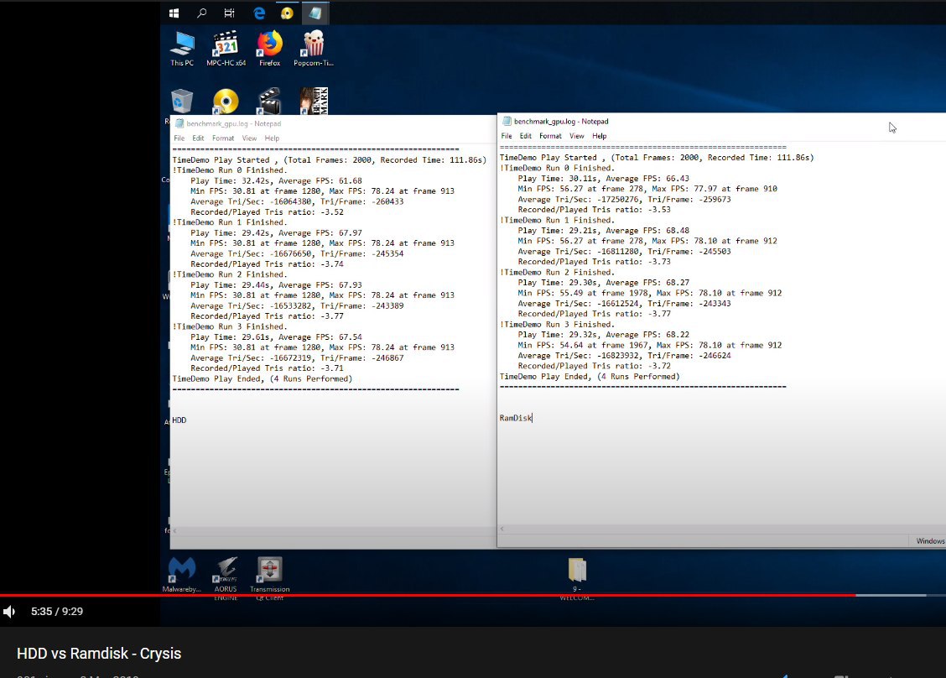The width and height of the screenshot is (946, 678).
Task: Click the yellow disc app on the taskbar
Action: click(287, 13)
